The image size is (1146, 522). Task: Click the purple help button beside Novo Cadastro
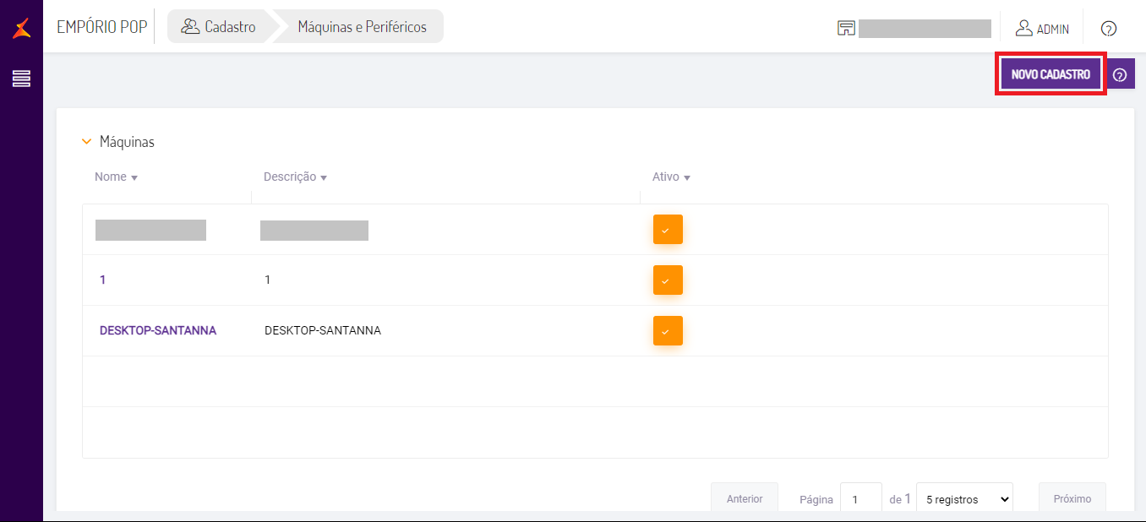[1120, 74]
